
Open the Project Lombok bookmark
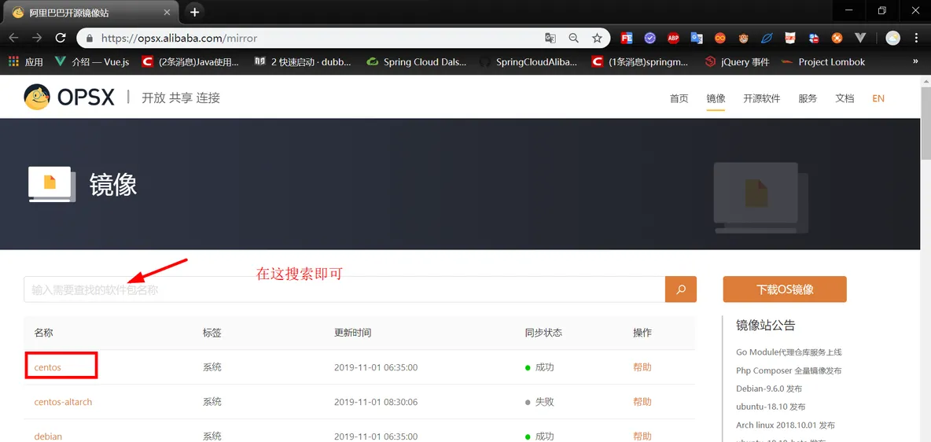point(823,62)
